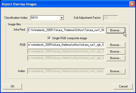The height and width of the screenshot is (93, 136).
Task: Confirm import with the OK button
Action: (13, 86)
